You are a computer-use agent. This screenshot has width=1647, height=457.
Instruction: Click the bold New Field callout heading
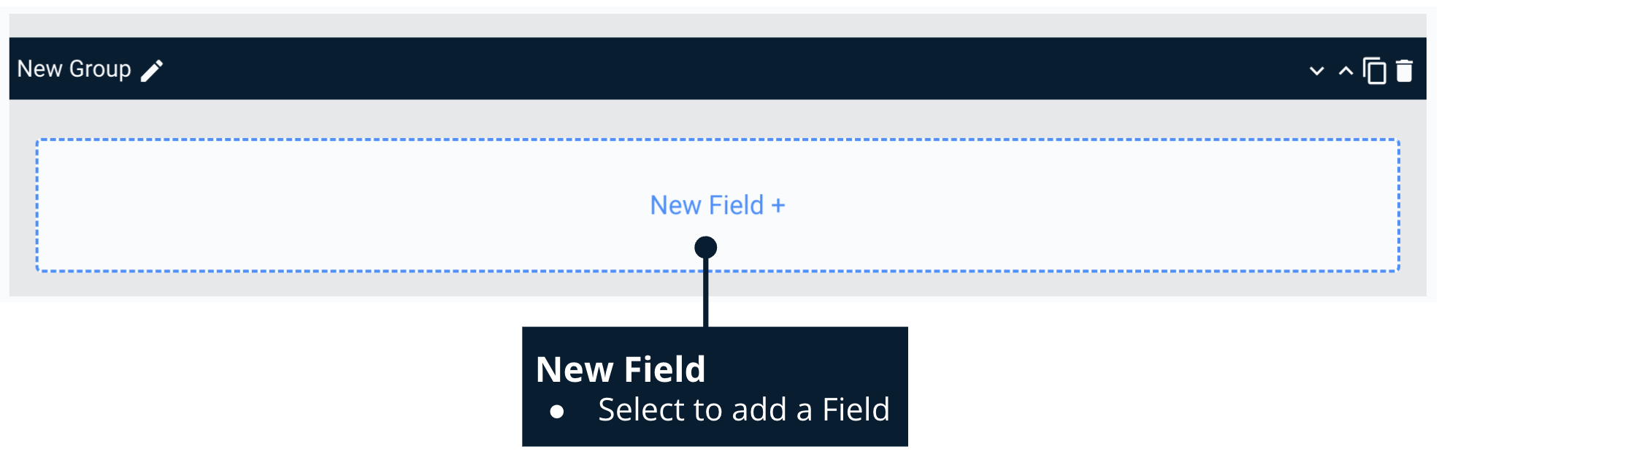click(621, 369)
